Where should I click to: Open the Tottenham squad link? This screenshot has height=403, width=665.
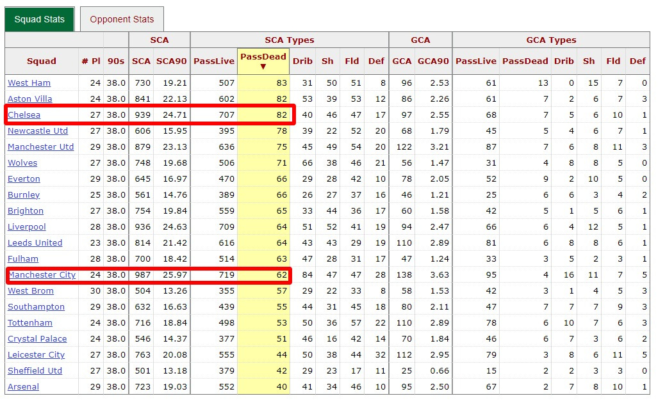30,323
